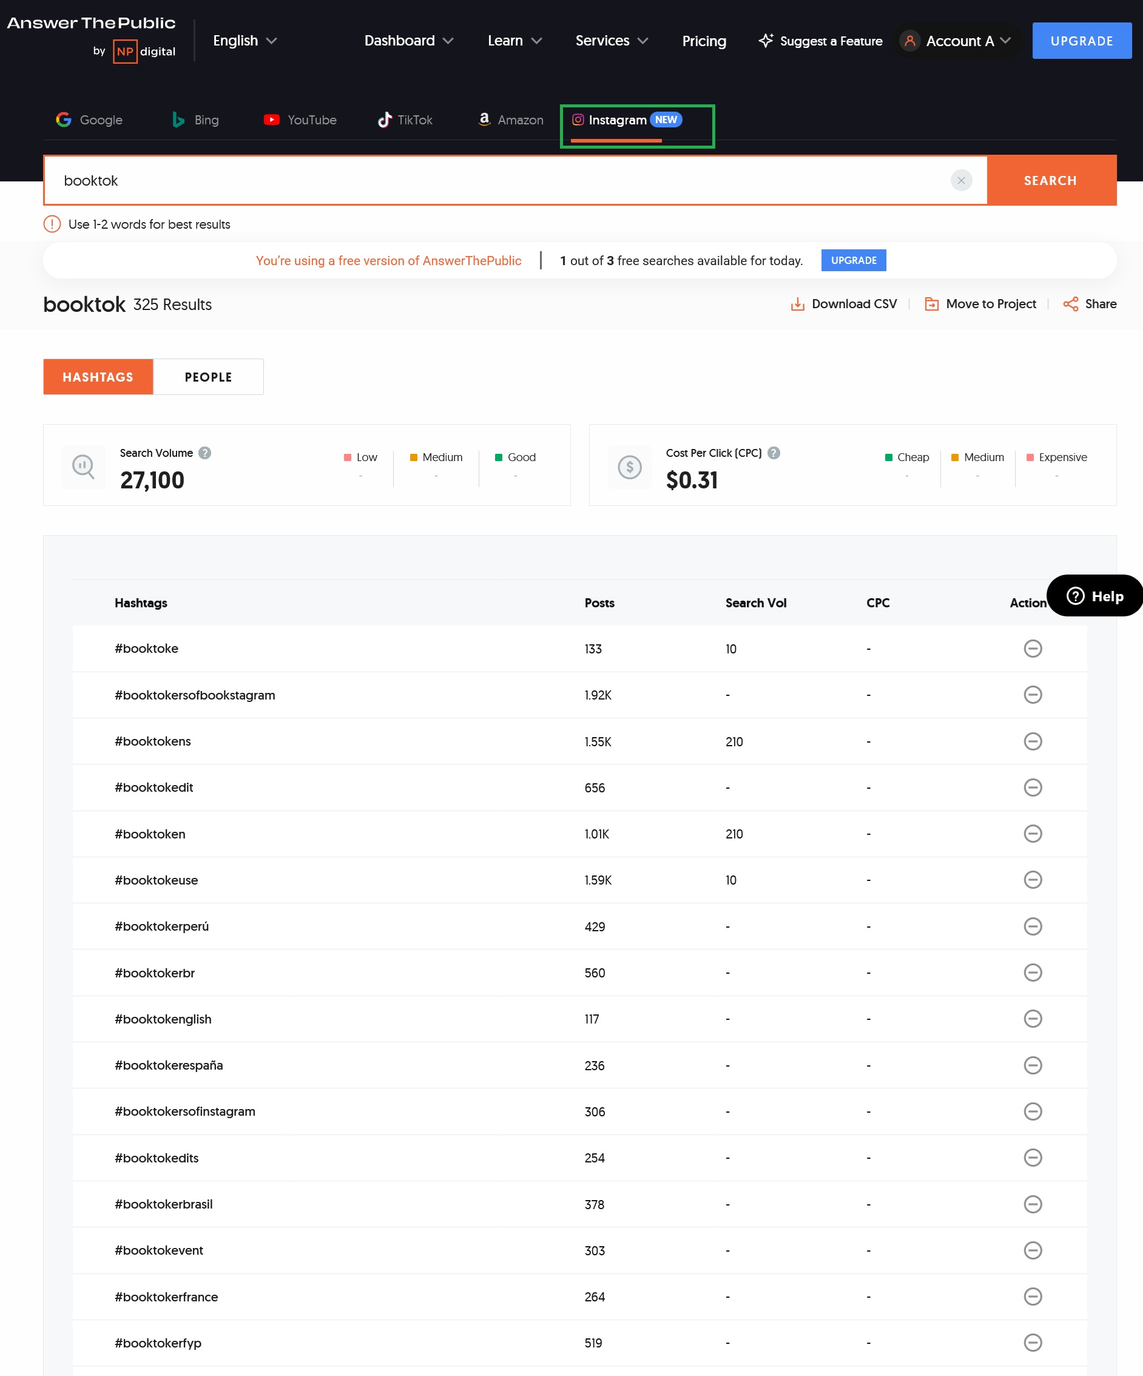Click #booktokenglish hashtag text
The image size is (1143, 1376).
coord(163,1019)
